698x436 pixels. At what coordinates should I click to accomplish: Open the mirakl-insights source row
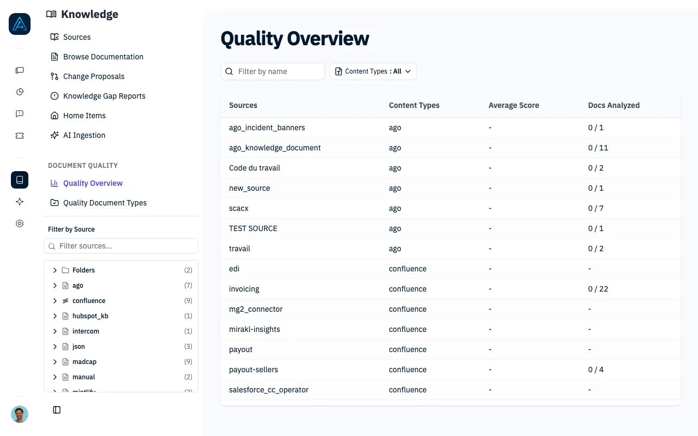click(450, 329)
